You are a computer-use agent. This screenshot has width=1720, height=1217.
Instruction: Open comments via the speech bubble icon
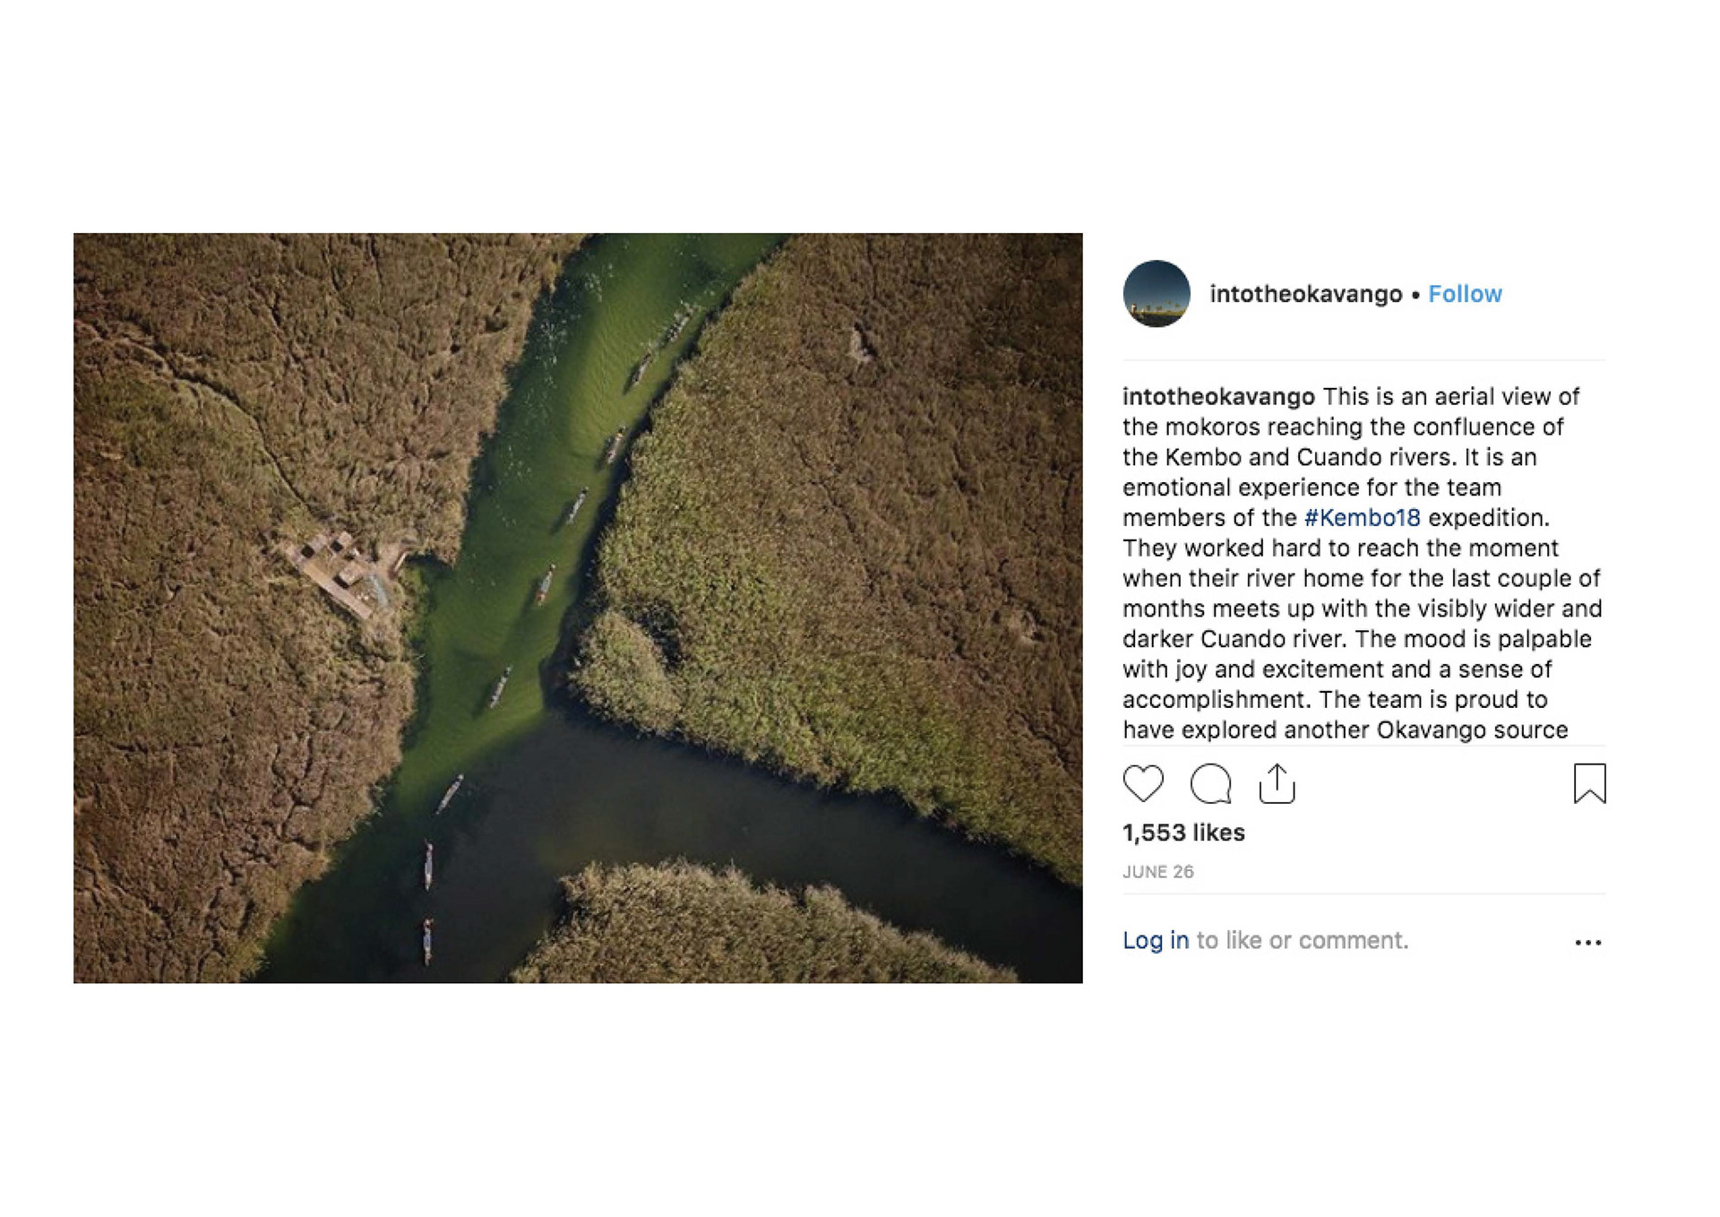coord(1210,783)
